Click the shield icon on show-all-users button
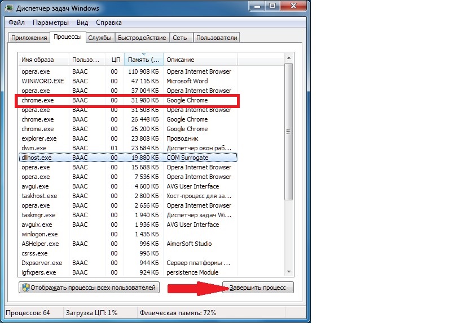Image resolution: width=462 pixels, height=323 pixels. 25,288
